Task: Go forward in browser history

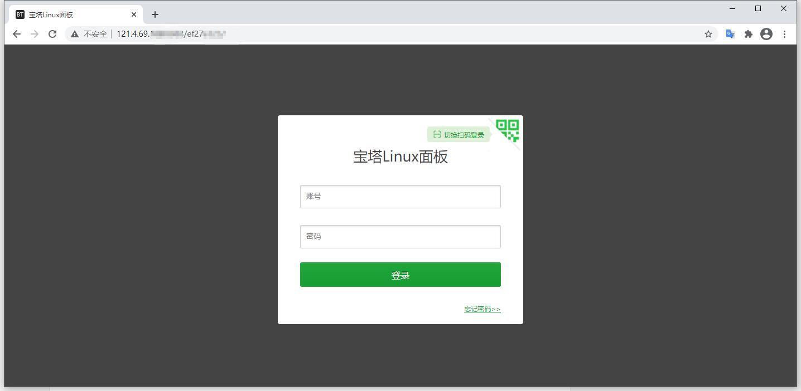Action: pos(35,34)
